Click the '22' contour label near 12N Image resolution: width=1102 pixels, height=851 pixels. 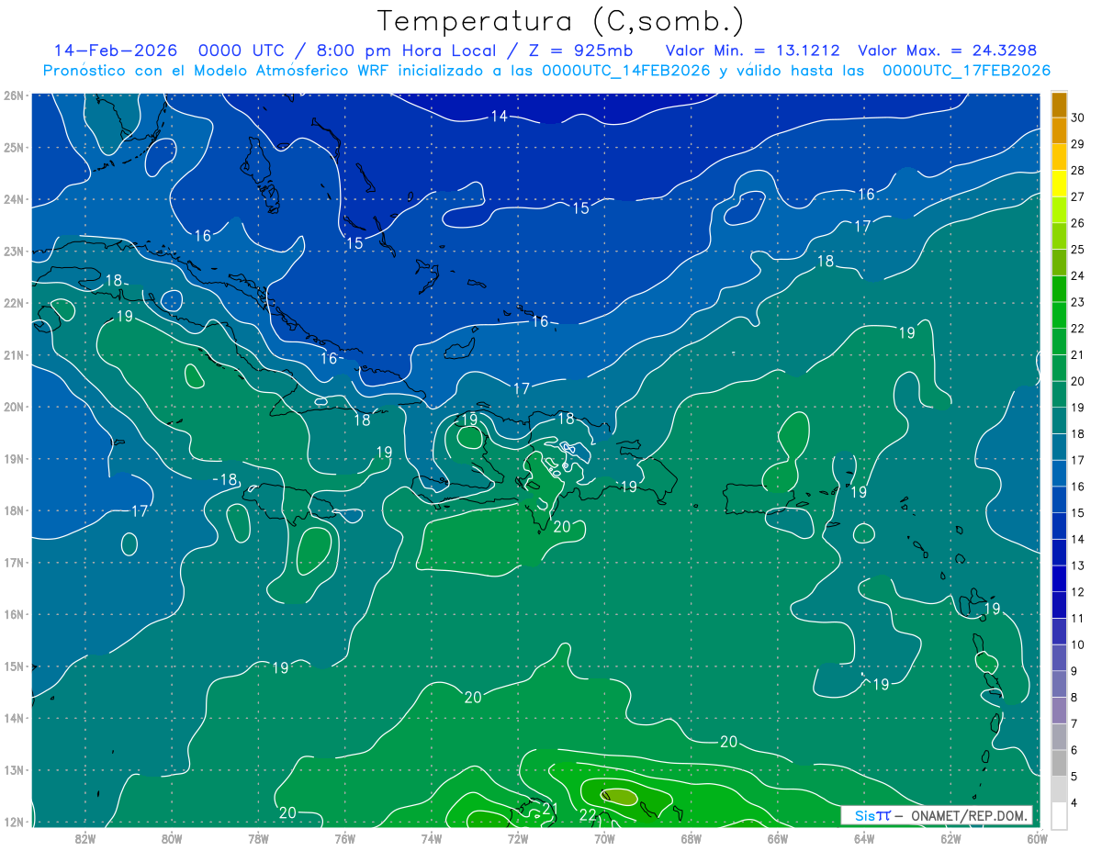tap(589, 815)
